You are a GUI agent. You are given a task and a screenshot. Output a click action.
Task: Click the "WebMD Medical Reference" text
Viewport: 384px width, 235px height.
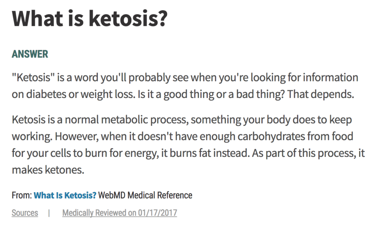pyautogui.click(x=145, y=195)
